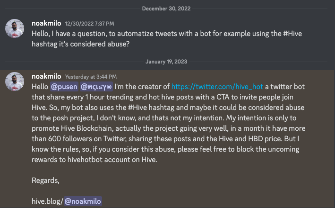Image resolution: width=335 pixels, height=208 pixels.
Task: Open the profile mention next to @pusen
Action: point(96,87)
